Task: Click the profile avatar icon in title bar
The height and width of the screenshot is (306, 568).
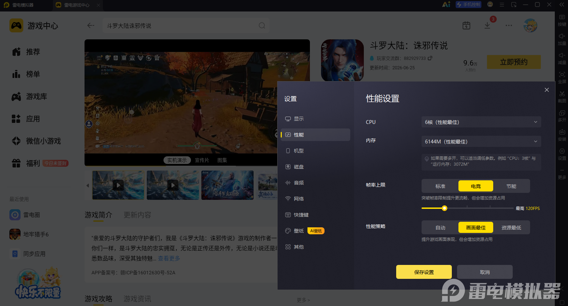Action: click(x=490, y=5)
